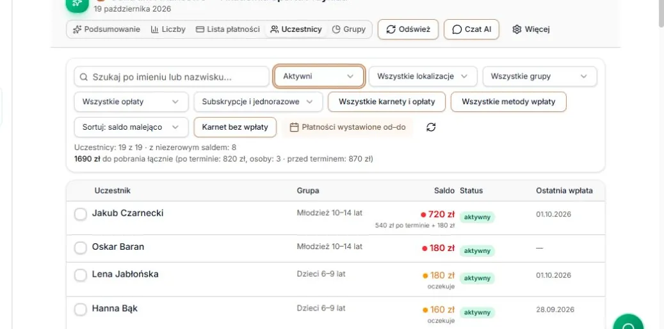Click the magnifier icon in search box
Image resolution: width=664 pixels, height=329 pixels.
coord(84,77)
